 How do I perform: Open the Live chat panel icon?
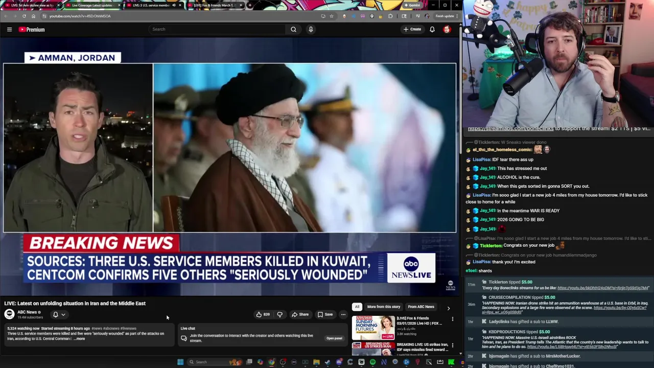[x=184, y=338]
